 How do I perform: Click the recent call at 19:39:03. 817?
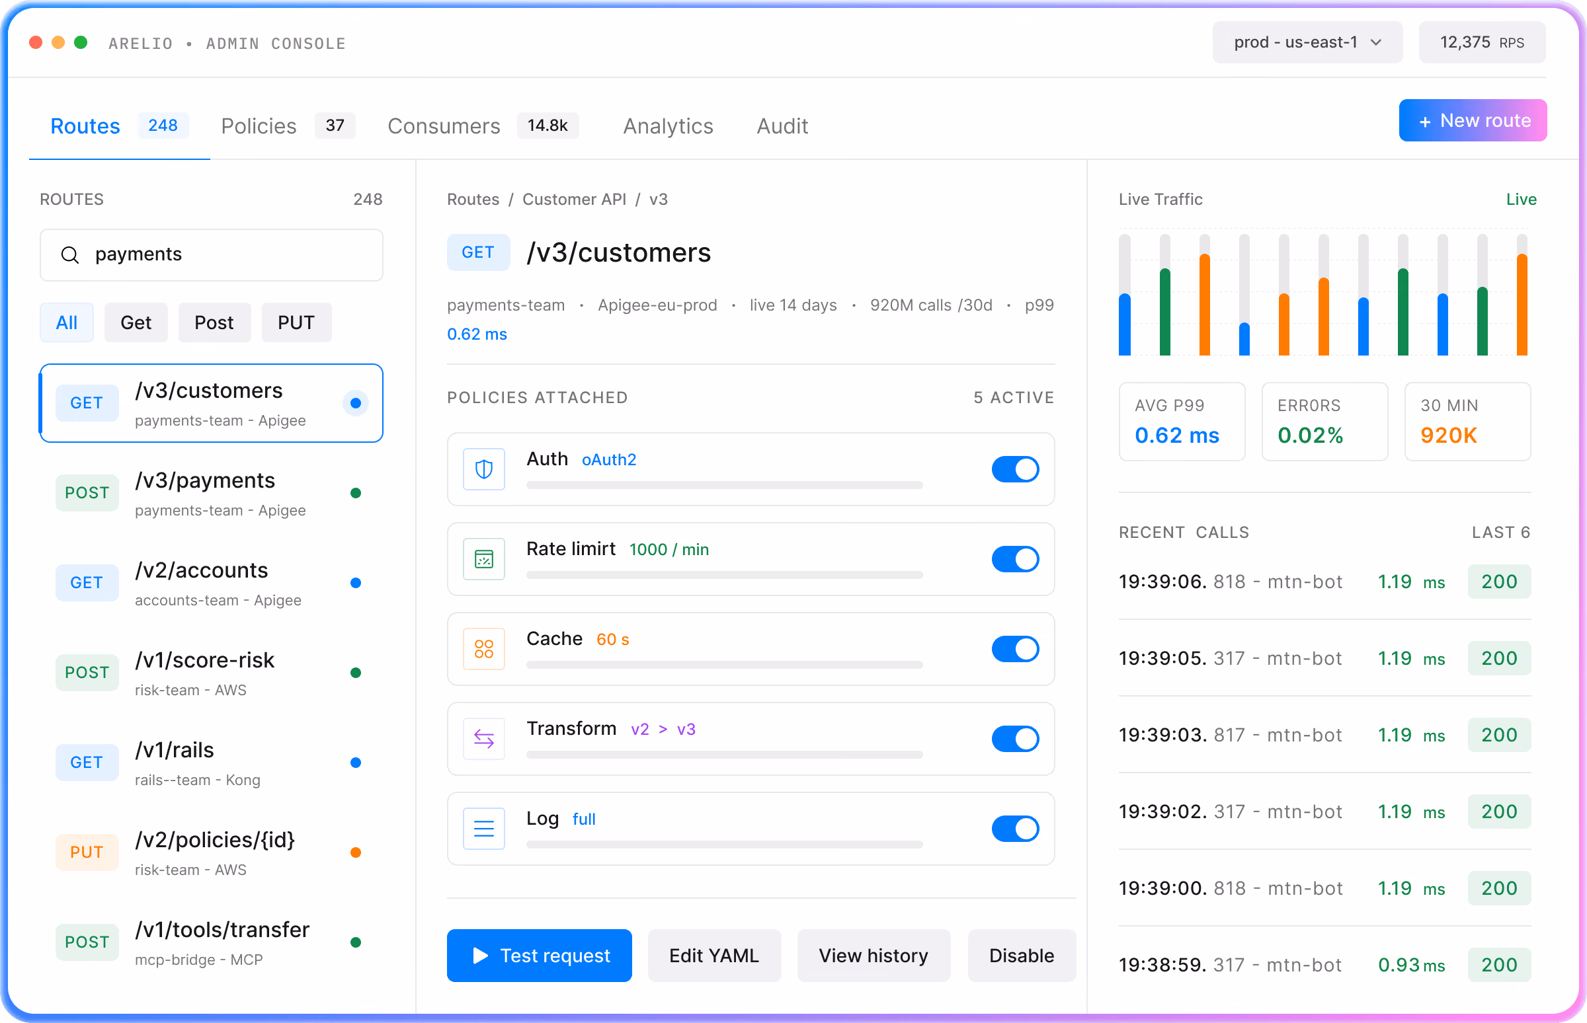tap(1324, 735)
